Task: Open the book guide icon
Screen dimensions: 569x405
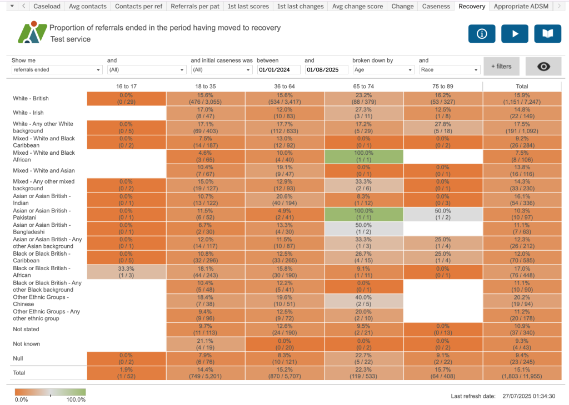Action: [547, 34]
